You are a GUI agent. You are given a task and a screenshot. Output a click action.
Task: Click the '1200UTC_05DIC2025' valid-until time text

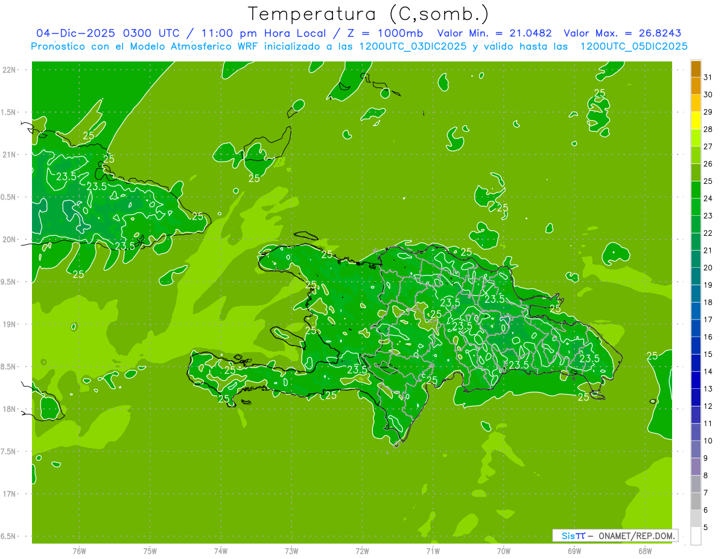click(634, 46)
